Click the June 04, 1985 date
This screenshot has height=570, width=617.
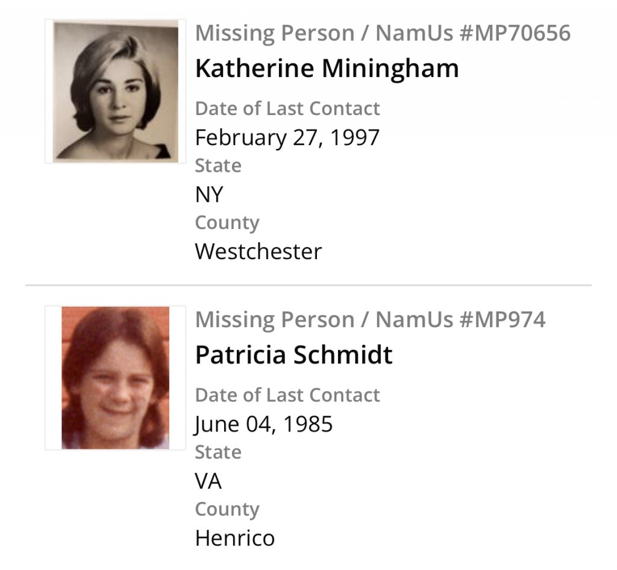(x=263, y=424)
